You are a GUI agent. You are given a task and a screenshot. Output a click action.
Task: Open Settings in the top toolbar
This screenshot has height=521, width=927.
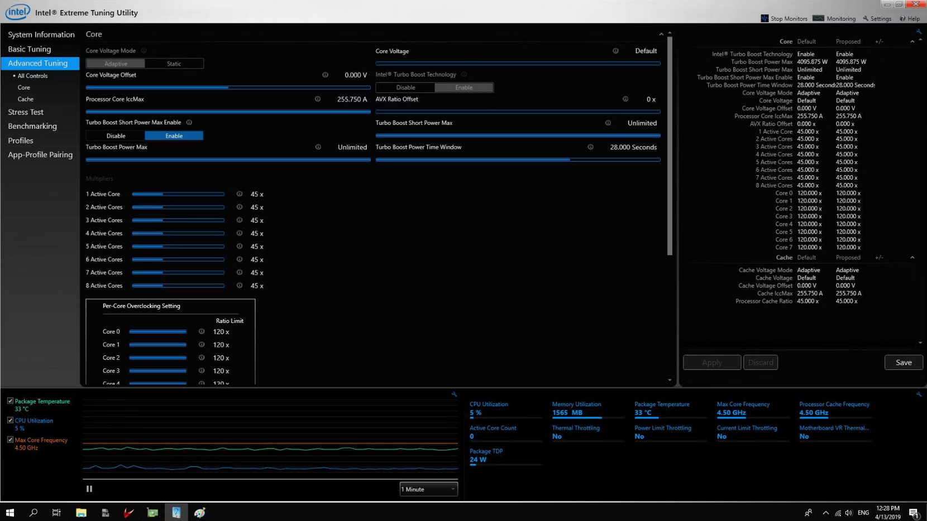click(x=877, y=18)
